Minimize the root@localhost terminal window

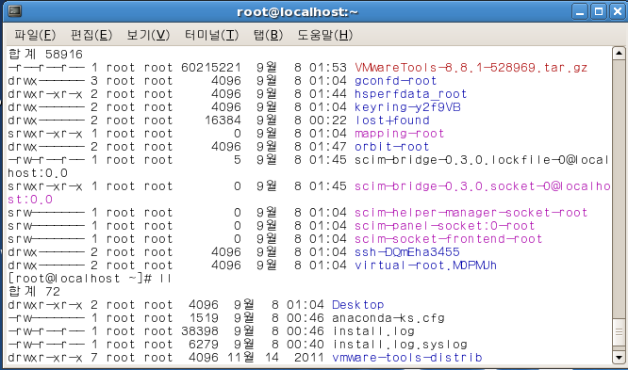[x=580, y=11]
